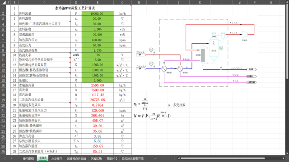Click the horizontal scrollbar right arrow

point(284,158)
